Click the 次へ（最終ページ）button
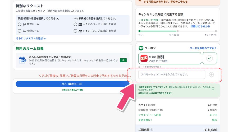 (72, 84)
